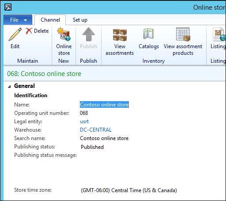The width and height of the screenshot is (226, 201).
Task: Click the red Delete X icon
Action: 29,31
